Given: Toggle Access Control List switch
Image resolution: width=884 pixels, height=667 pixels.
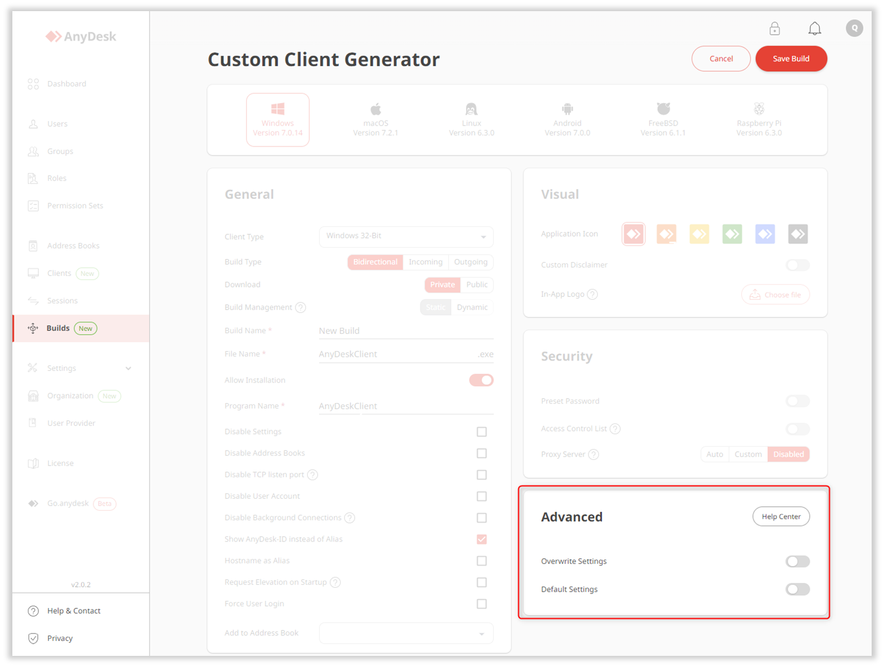Looking at the screenshot, I should pos(797,429).
